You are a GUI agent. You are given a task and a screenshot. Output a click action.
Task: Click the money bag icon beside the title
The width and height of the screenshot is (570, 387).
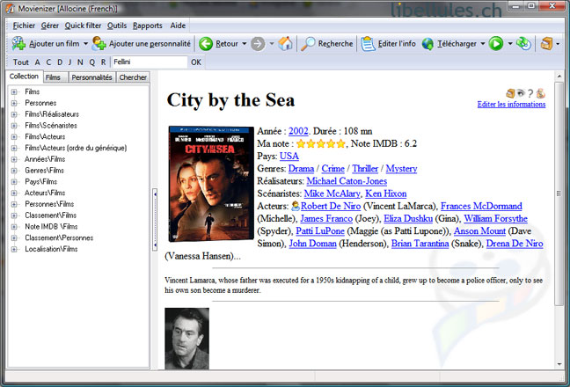pyautogui.click(x=541, y=93)
